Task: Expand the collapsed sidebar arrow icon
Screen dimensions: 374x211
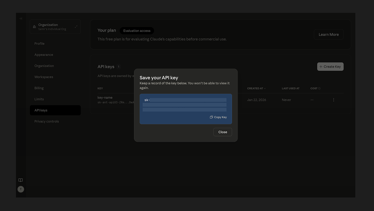Action: pyautogui.click(x=21, y=19)
